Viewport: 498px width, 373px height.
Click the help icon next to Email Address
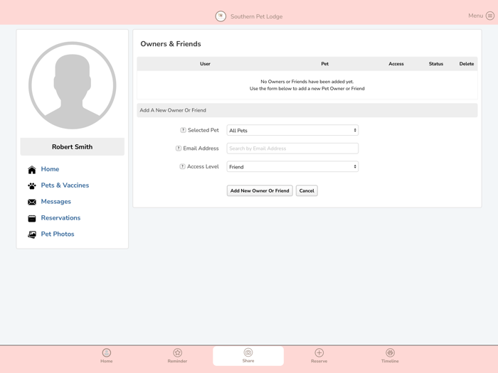(x=179, y=148)
